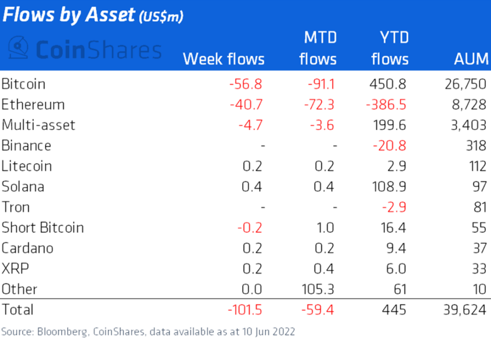This screenshot has height=339, width=491.
Task: Select the Bitcoin row label
Action: 23,84
